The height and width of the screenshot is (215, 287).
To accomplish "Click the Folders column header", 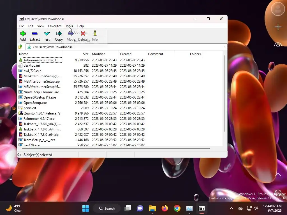I will tap(188, 54).
